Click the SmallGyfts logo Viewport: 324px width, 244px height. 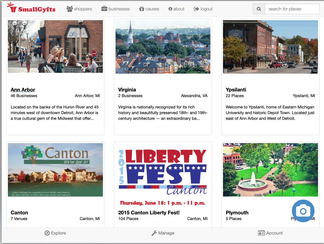[x=31, y=8]
